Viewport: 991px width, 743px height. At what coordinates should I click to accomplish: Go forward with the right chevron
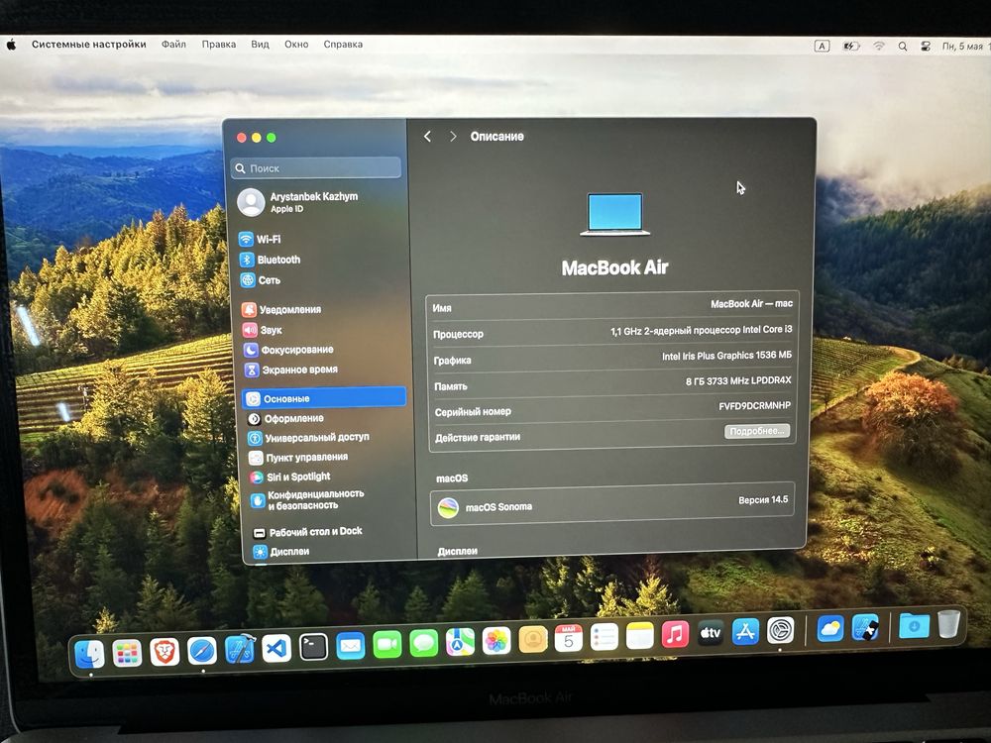click(x=453, y=137)
